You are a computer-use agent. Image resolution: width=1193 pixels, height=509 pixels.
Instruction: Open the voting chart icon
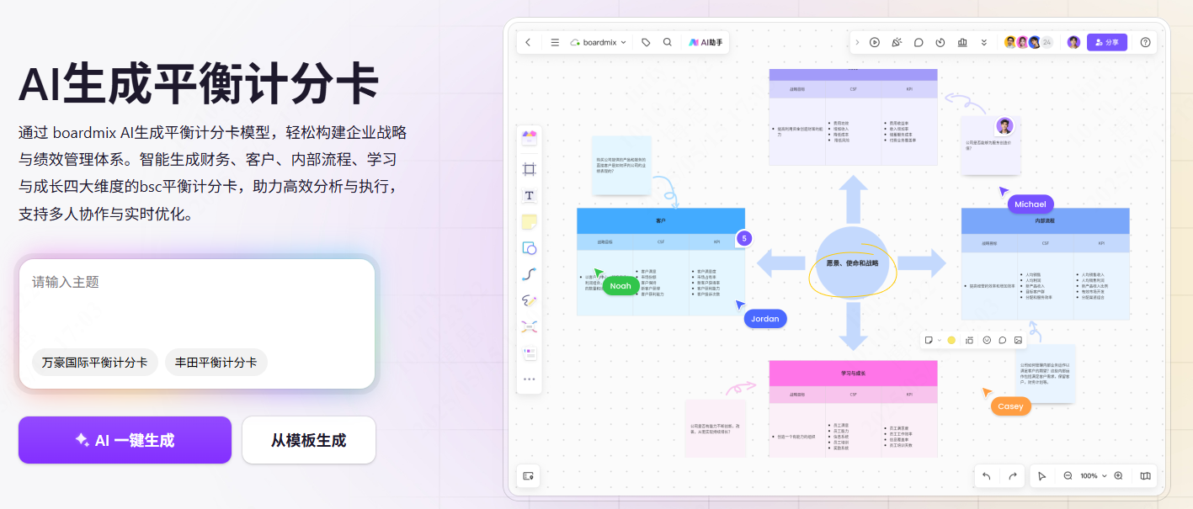click(962, 42)
